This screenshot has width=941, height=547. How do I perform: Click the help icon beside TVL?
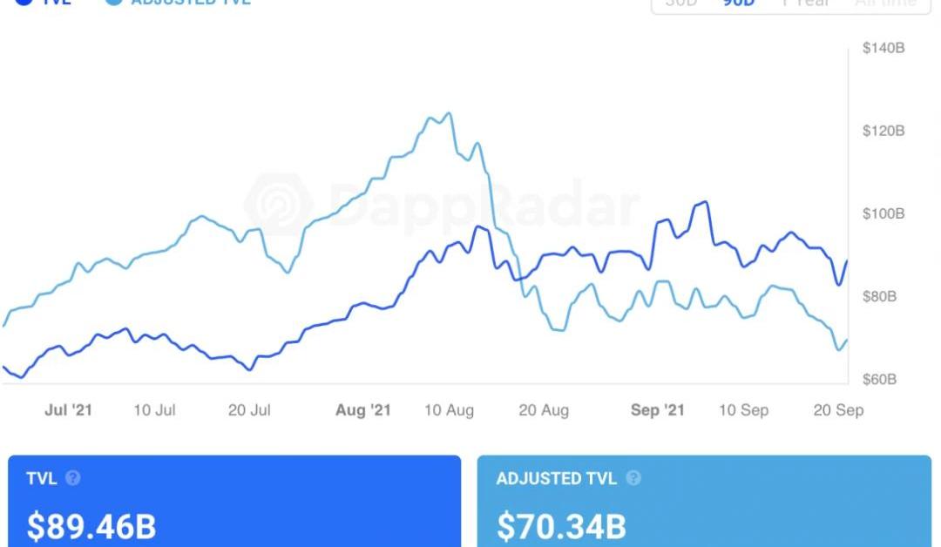point(73,478)
